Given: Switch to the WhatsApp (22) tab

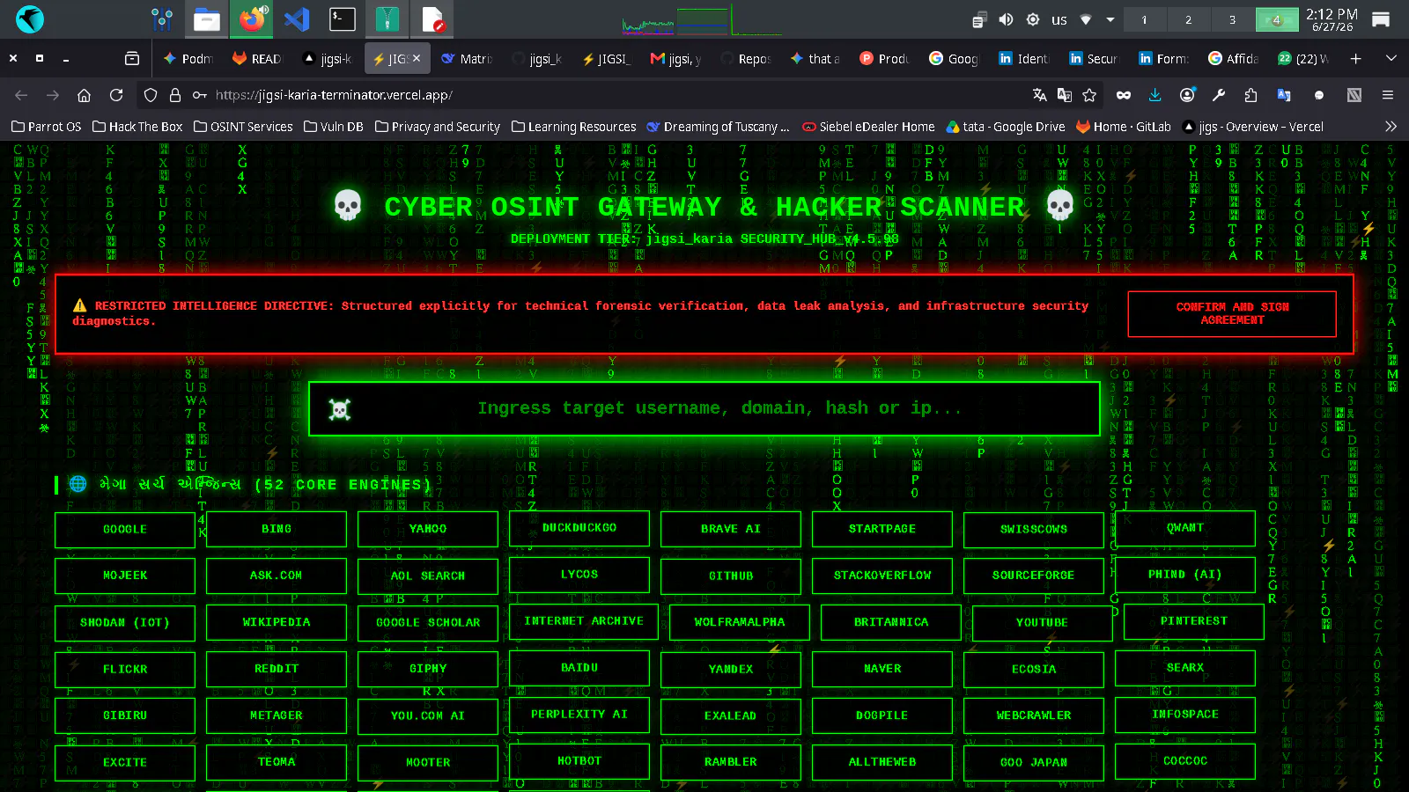Looking at the screenshot, I should [x=1303, y=58].
